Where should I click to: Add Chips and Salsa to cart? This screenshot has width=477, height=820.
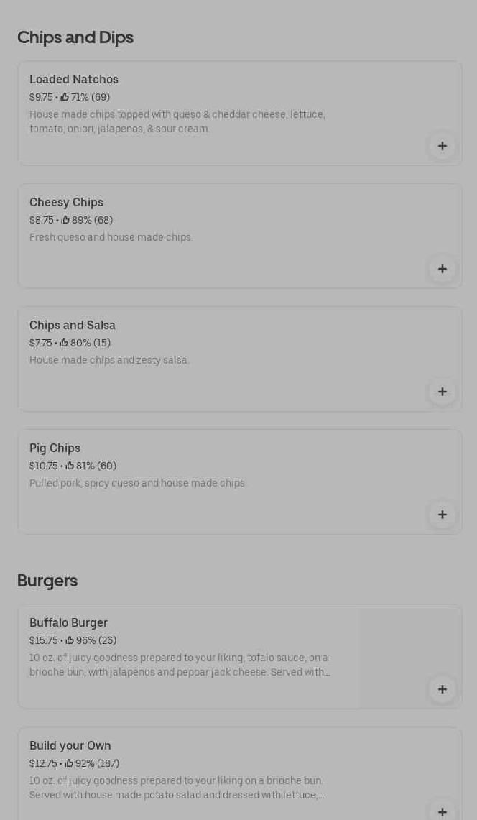pyautogui.click(x=442, y=392)
